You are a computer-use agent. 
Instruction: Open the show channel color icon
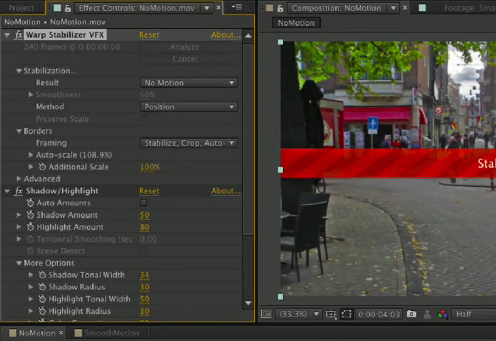[443, 314]
